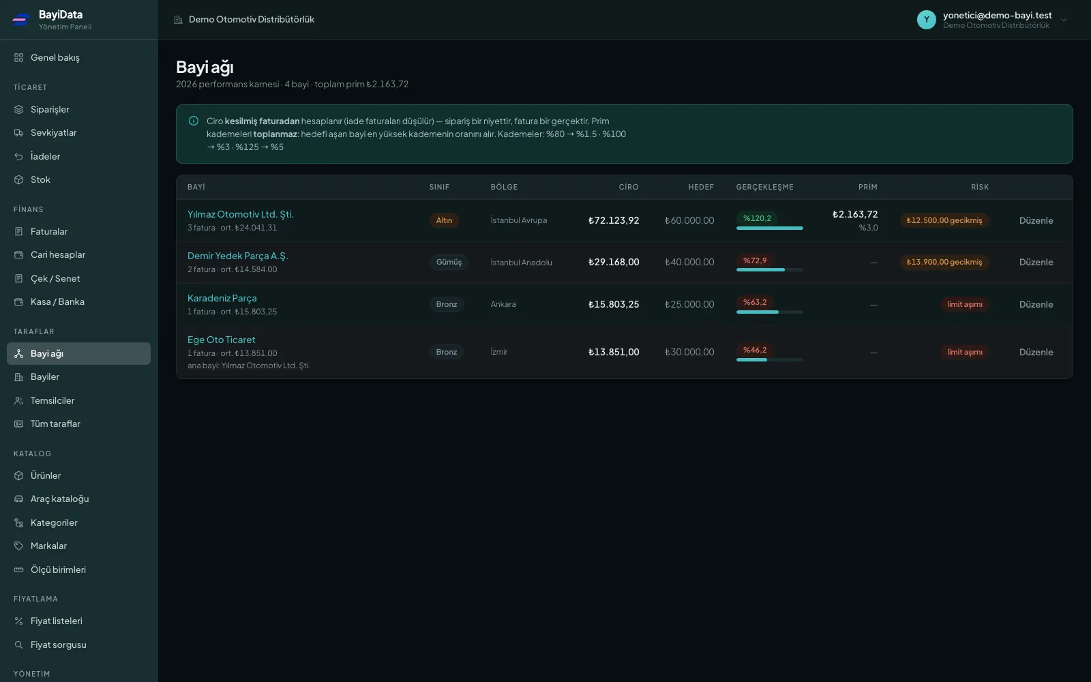Click the %120,2 realization progress bar

770,228
